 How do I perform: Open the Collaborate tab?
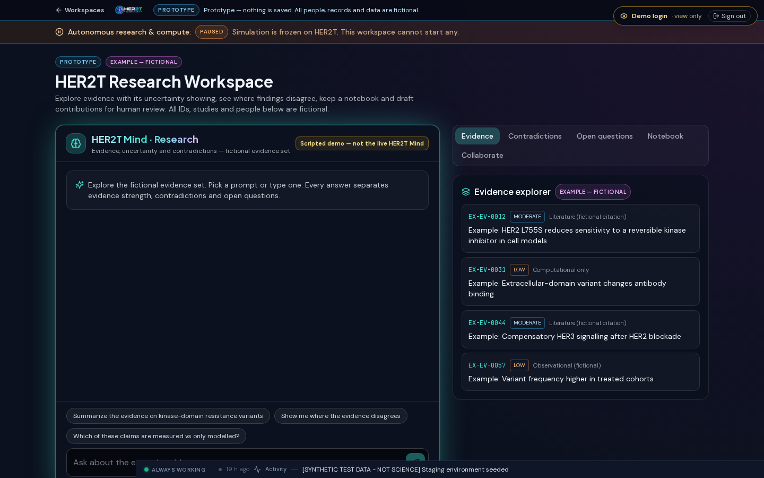(x=482, y=155)
